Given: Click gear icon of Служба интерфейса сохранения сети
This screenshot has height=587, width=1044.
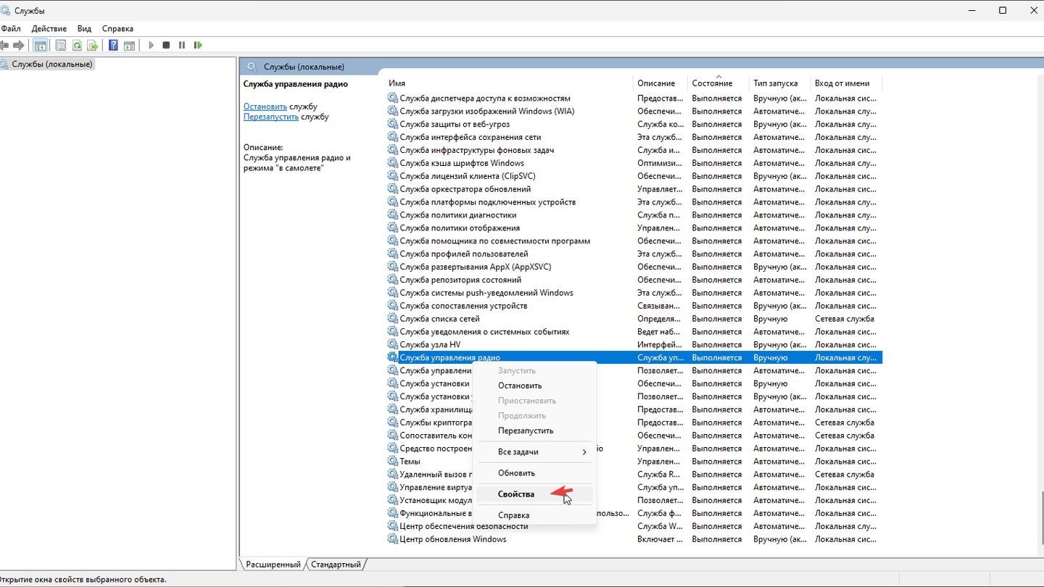Looking at the screenshot, I should click(393, 137).
